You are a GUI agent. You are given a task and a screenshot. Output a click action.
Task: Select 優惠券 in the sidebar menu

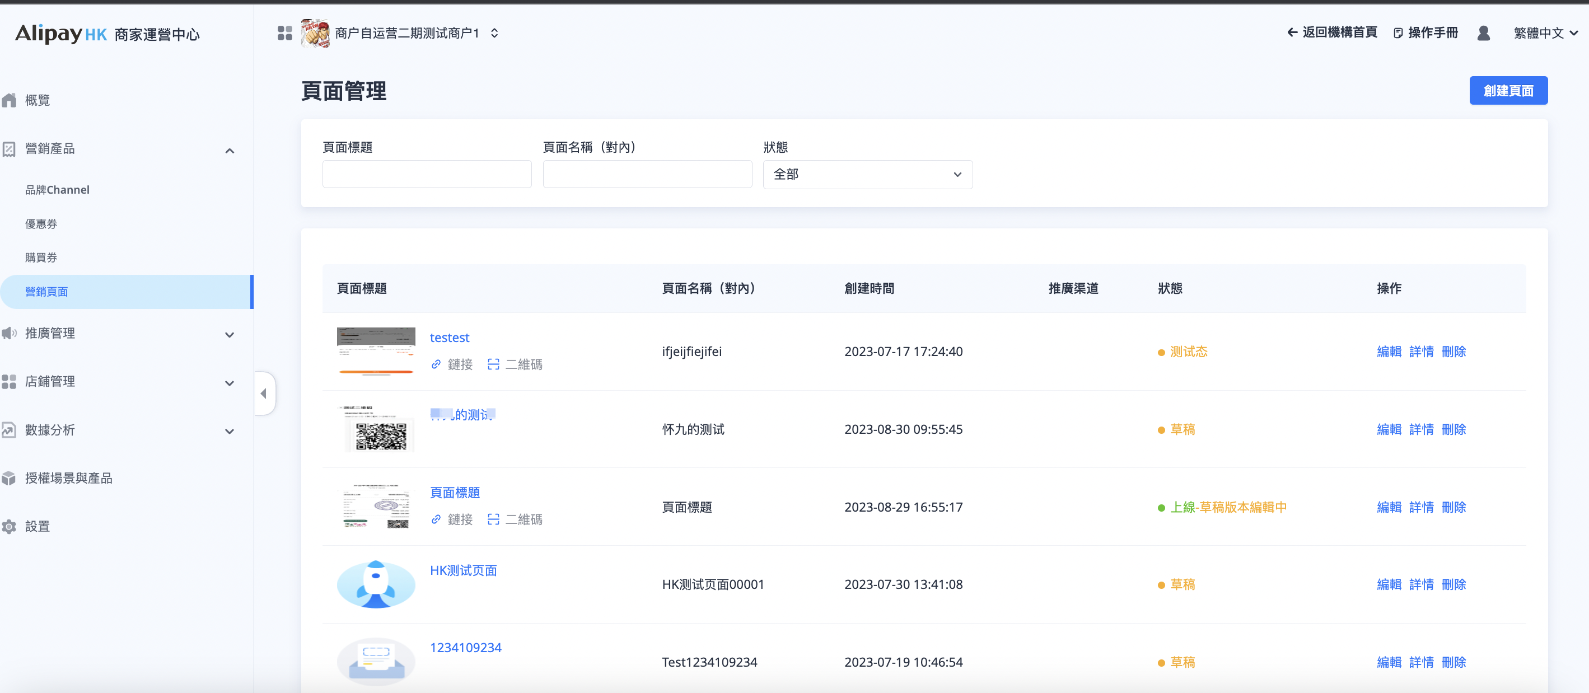click(x=41, y=224)
